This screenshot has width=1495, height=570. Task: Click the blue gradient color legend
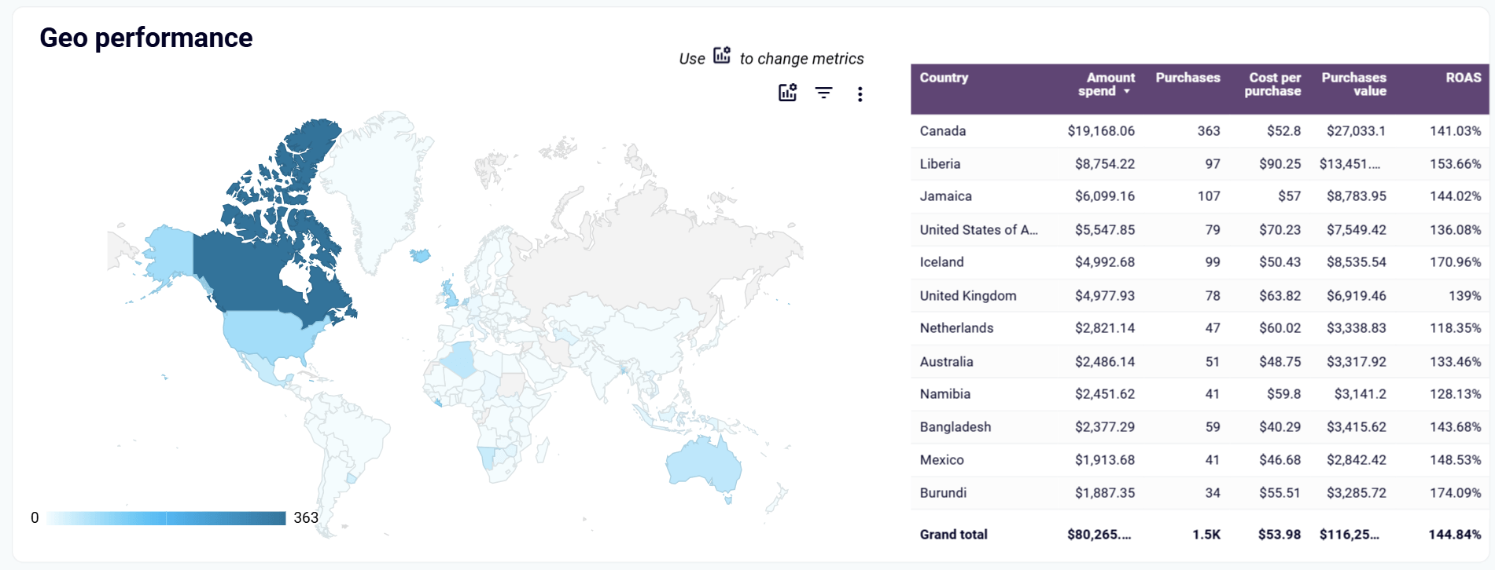pyautogui.click(x=165, y=517)
